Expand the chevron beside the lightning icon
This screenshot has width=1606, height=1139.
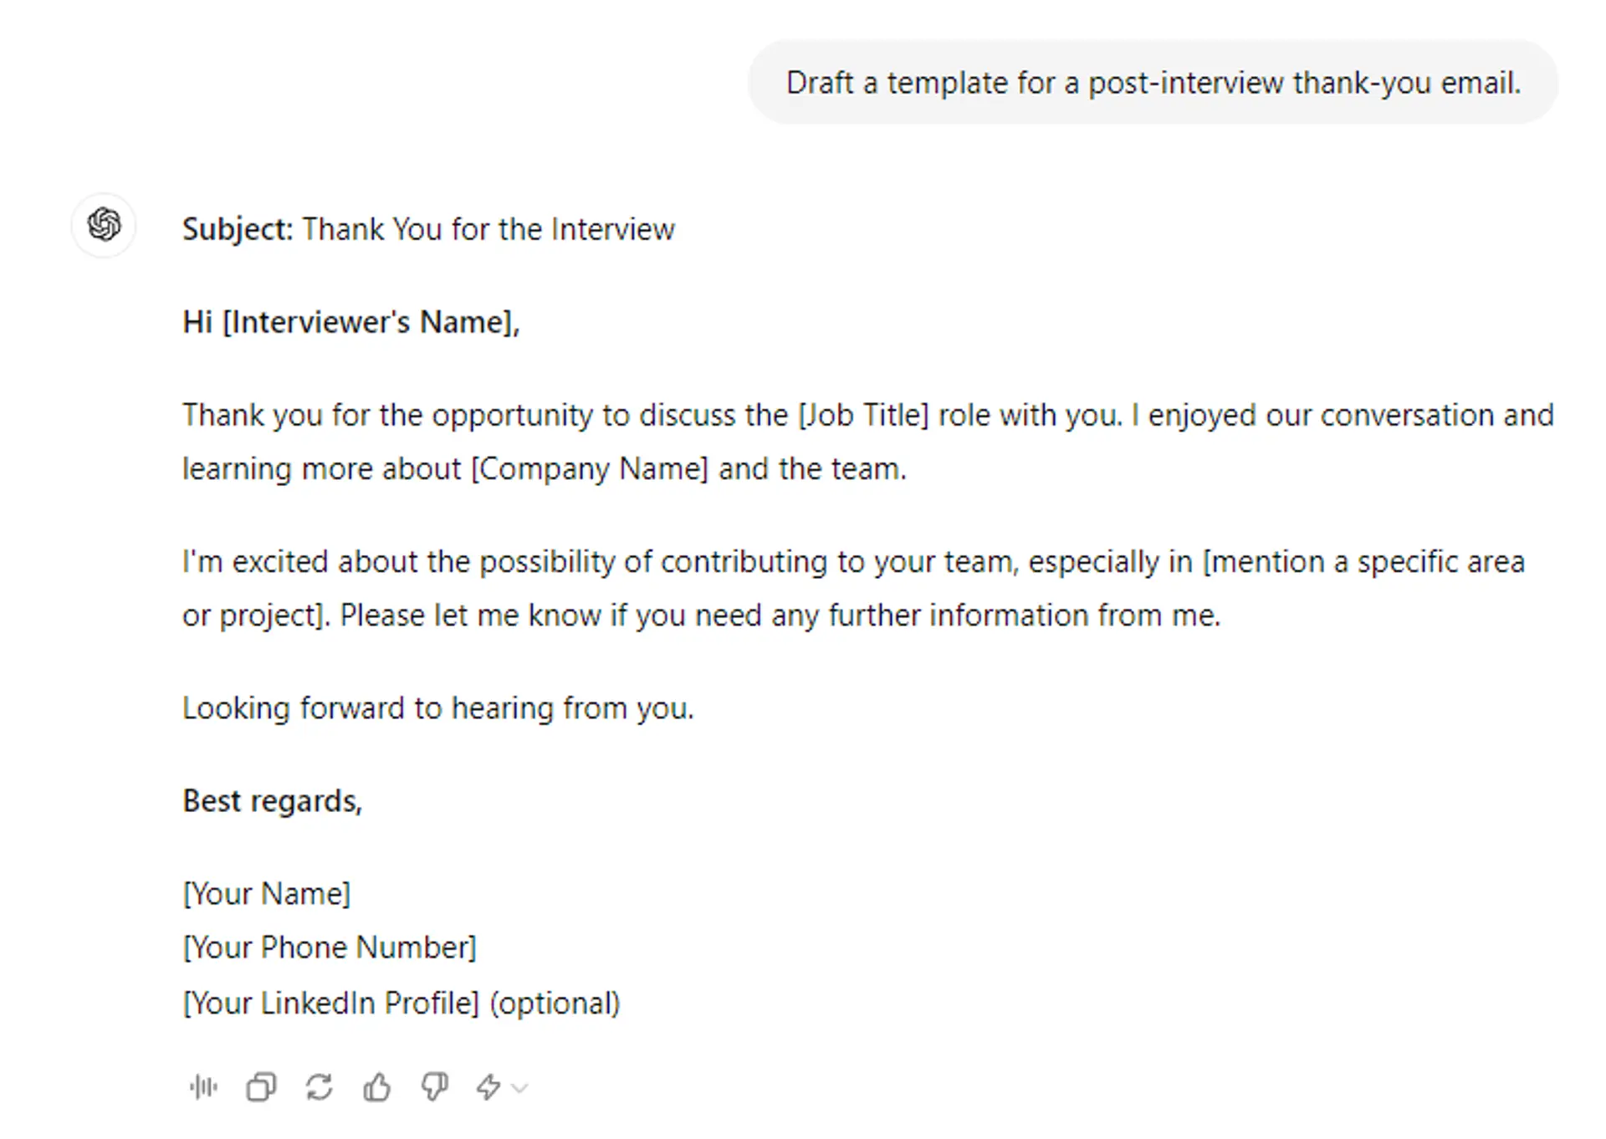520,1088
